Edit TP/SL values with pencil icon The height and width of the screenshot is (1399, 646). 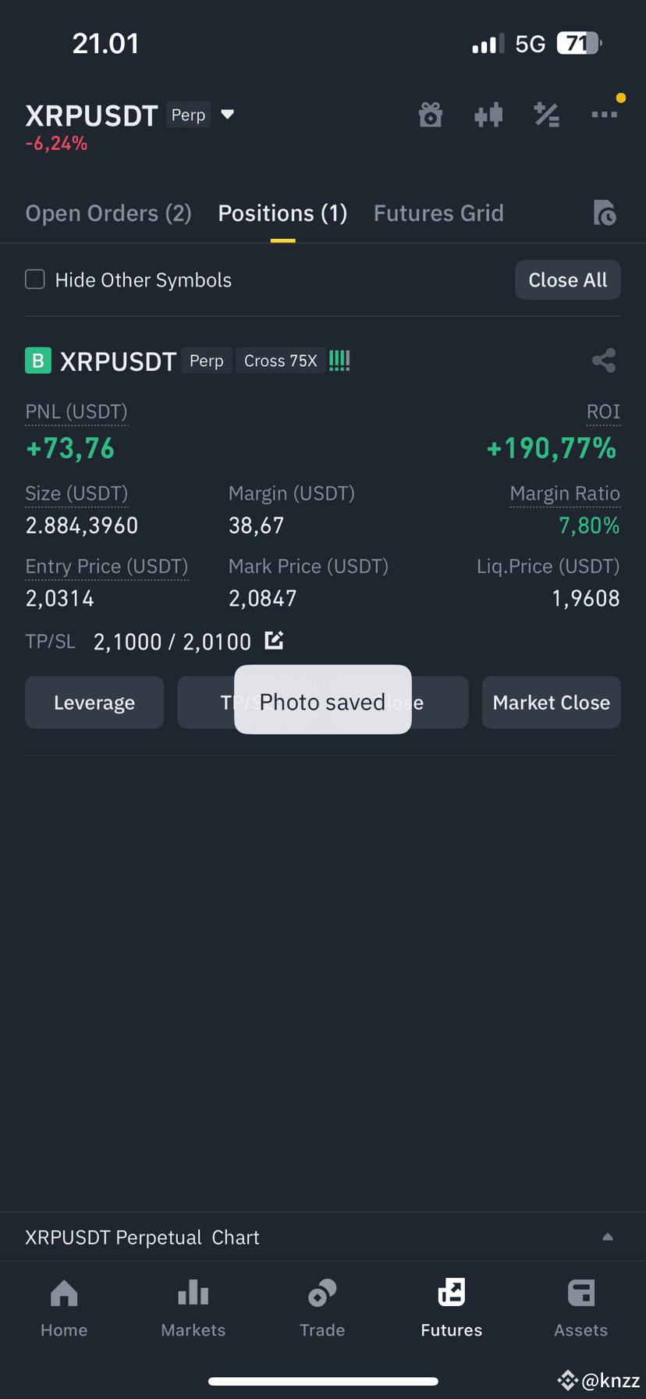274,641
